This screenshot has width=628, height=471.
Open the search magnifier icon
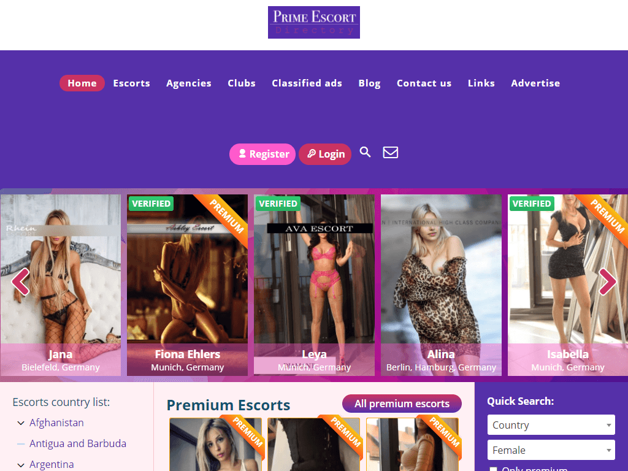[x=365, y=152]
